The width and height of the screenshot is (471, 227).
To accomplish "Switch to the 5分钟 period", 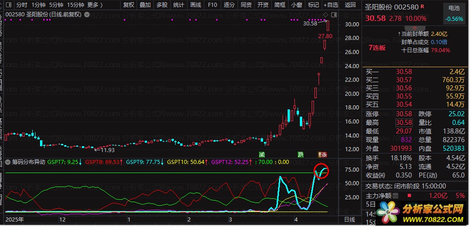I will coord(56,5).
